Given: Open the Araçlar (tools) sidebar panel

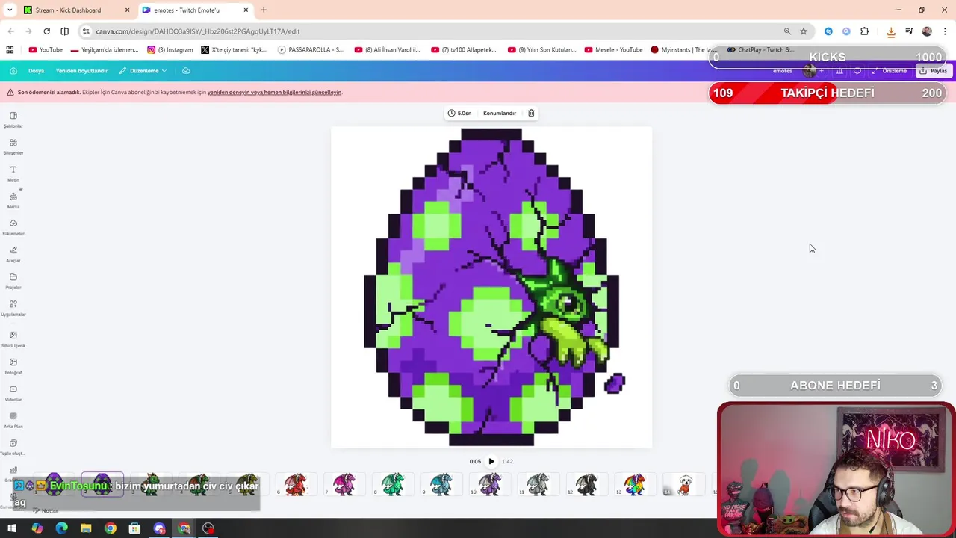Looking at the screenshot, I should click(x=13, y=254).
